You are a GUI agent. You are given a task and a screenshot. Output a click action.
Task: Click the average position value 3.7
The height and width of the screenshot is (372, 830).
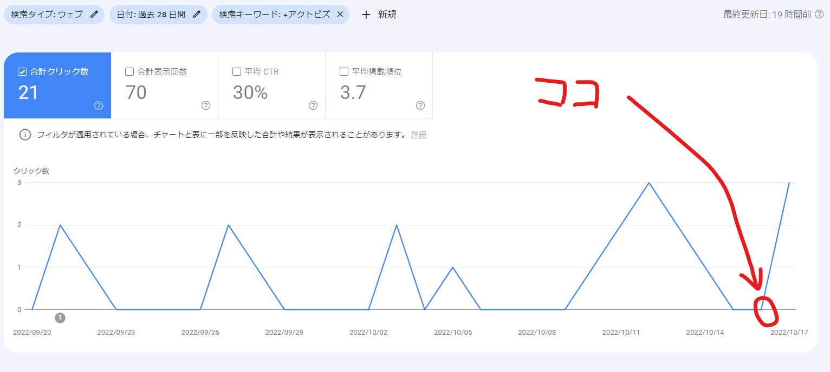click(x=353, y=93)
